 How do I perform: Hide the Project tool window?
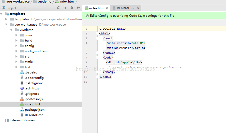[x=79, y=8]
